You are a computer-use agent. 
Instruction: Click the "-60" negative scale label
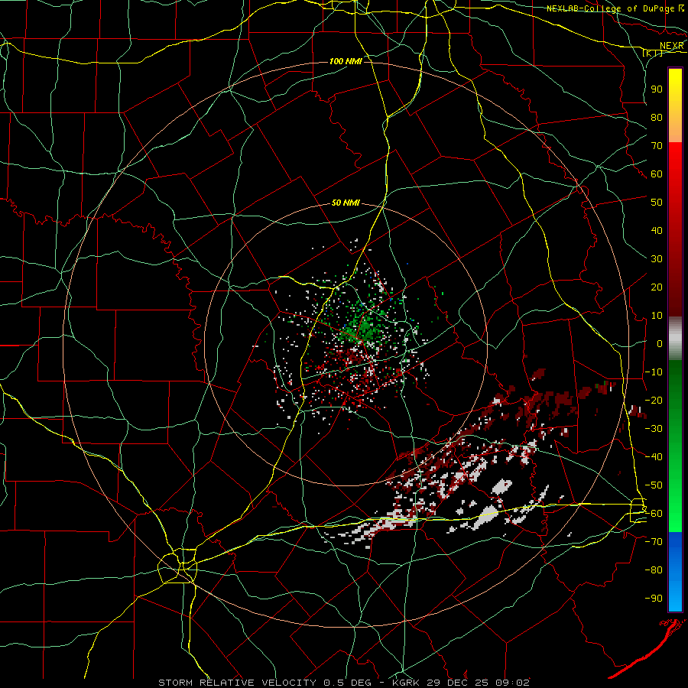(654, 514)
